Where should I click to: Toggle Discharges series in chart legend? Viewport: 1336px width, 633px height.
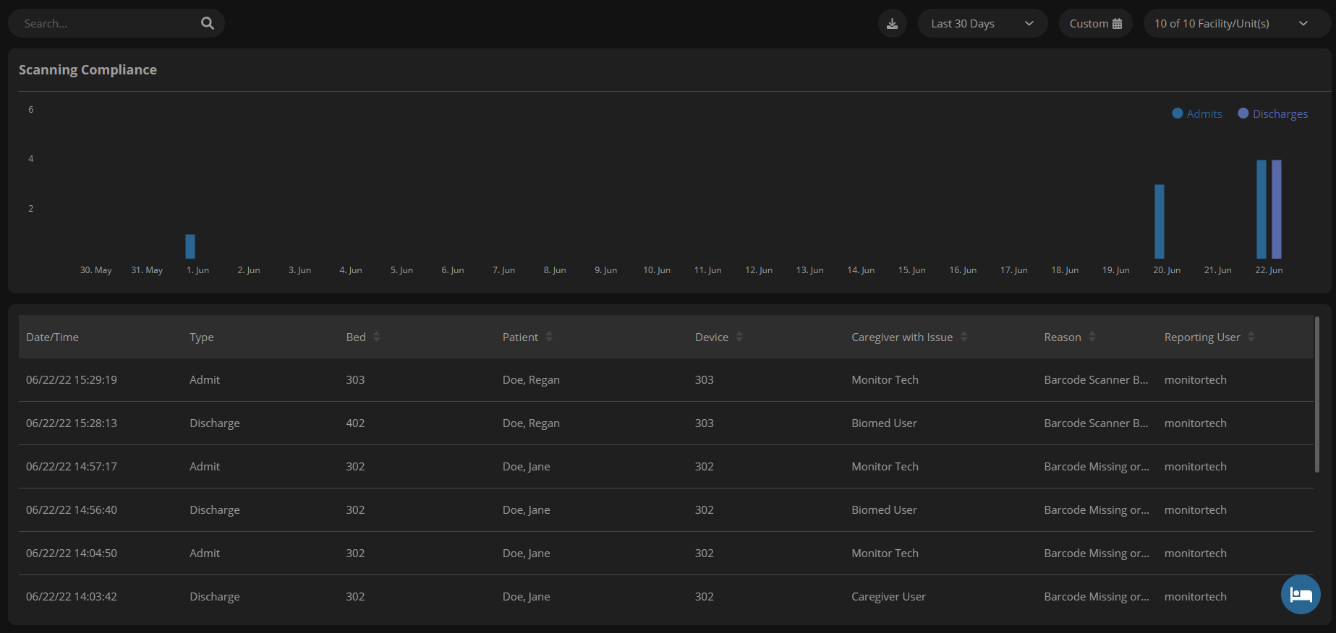(x=1273, y=114)
